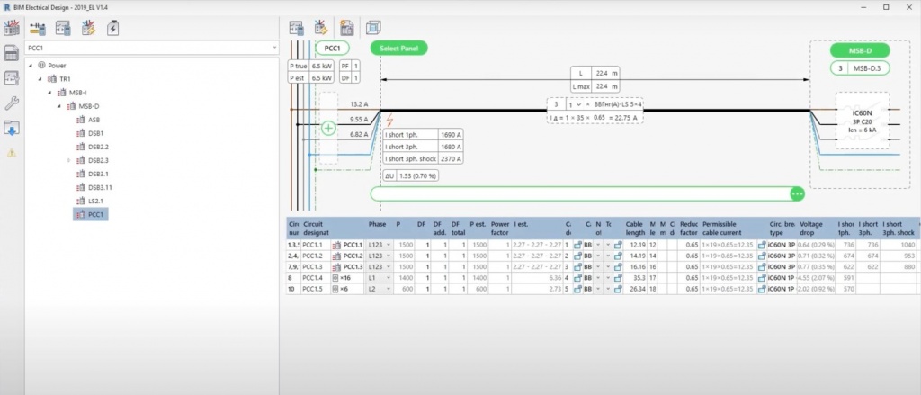The height and width of the screenshot is (395, 921).
Task: Collapse the MSB-D tree node
Action: pyautogui.click(x=59, y=106)
